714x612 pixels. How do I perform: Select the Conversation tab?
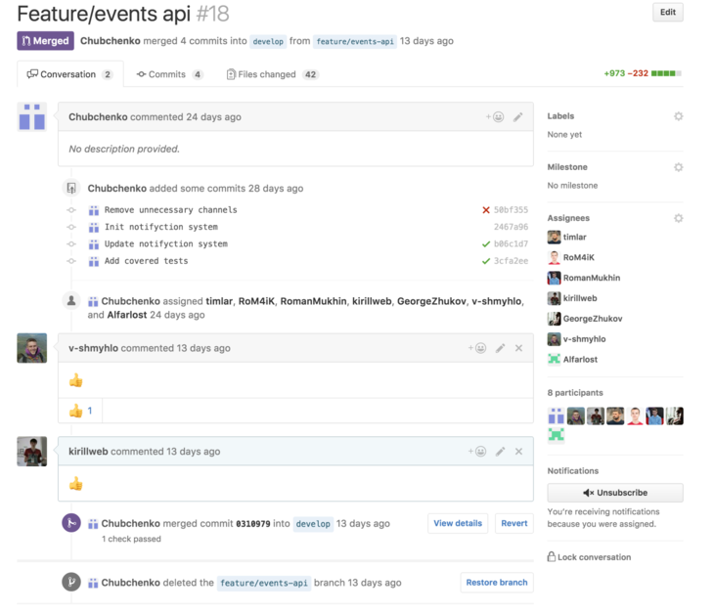(69, 74)
